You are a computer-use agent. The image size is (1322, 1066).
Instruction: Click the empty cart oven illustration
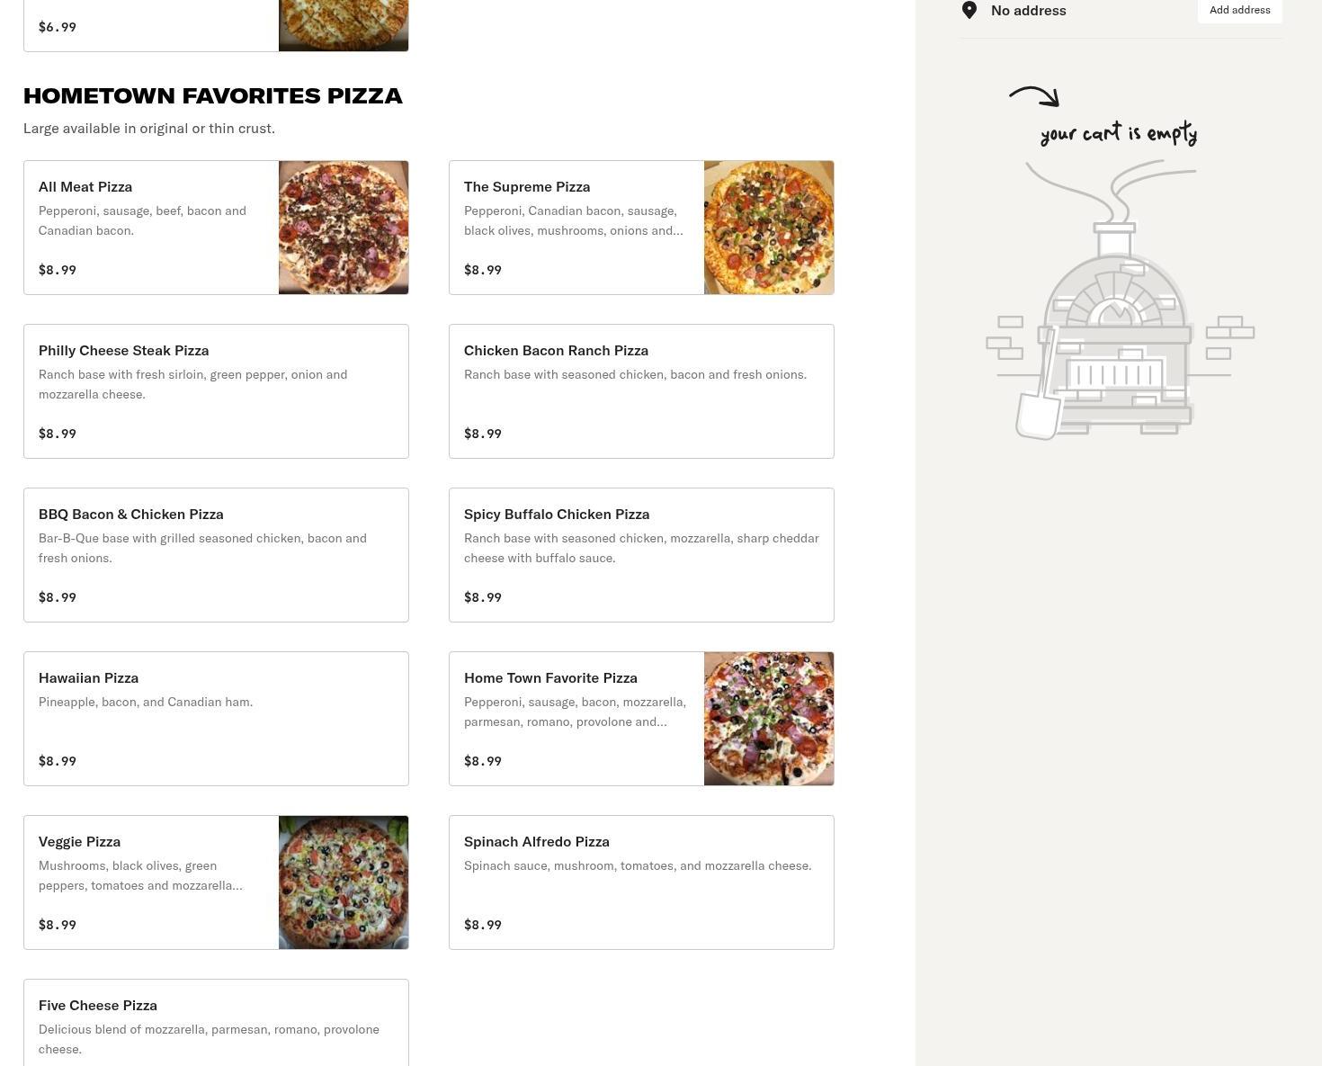tap(1120, 300)
